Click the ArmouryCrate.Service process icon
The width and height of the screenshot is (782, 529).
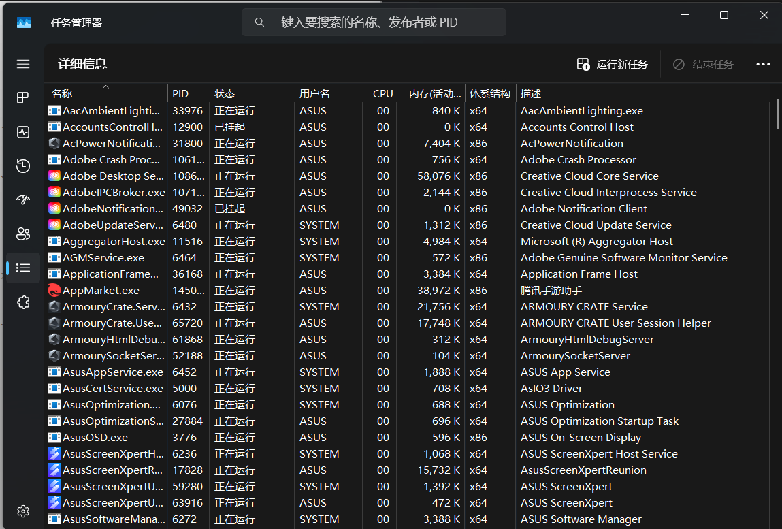54,306
